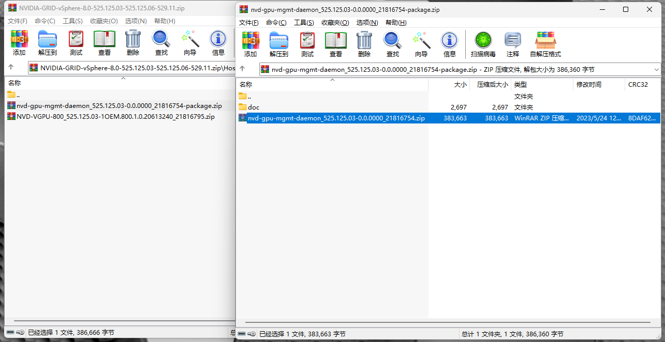The image size is (665, 342).
Task: Click status text 已经选择 1 文件, 383,663 字节
Action: [x=303, y=334]
